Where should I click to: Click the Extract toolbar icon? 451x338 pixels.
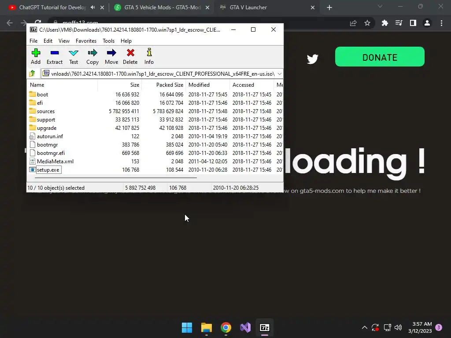tap(54, 56)
